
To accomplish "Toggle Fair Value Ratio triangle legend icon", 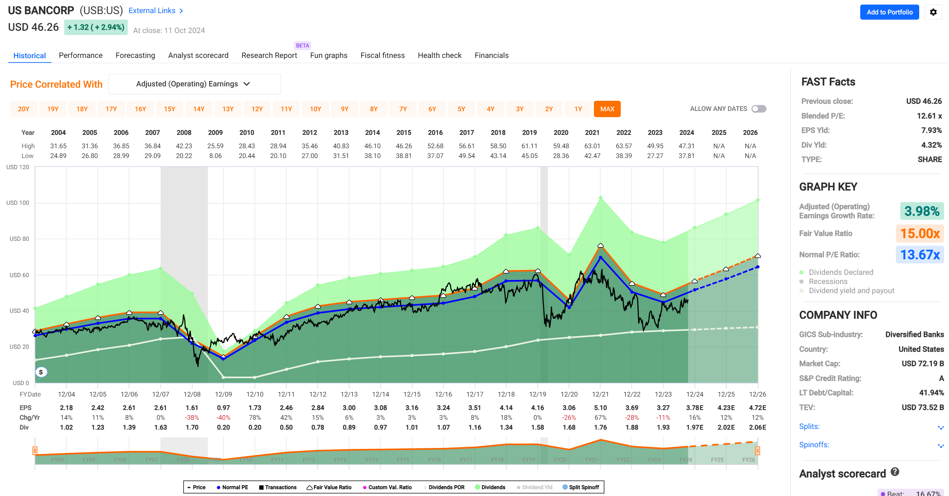I will [x=310, y=487].
